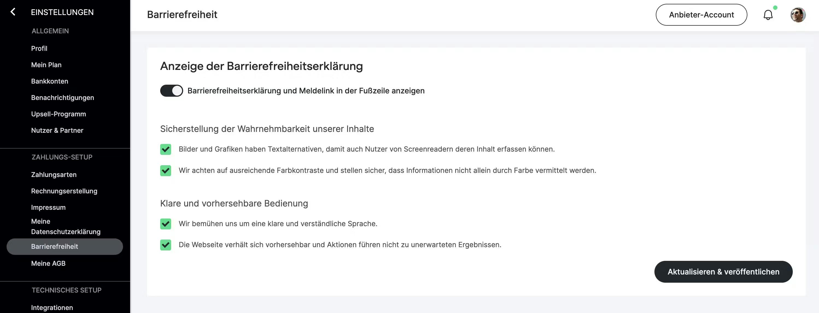Open Meine Datenschutzerklärung
The width and height of the screenshot is (819, 313).
point(66,226)
